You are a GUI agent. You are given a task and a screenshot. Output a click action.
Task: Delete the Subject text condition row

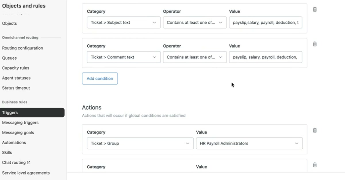[315, 9]
